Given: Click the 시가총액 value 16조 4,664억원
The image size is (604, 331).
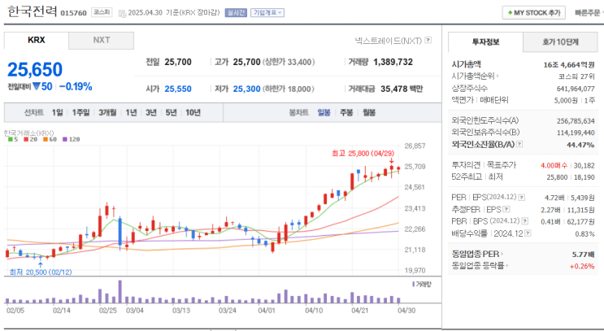Looking at the screenshot, I should (x=568, y=65).
